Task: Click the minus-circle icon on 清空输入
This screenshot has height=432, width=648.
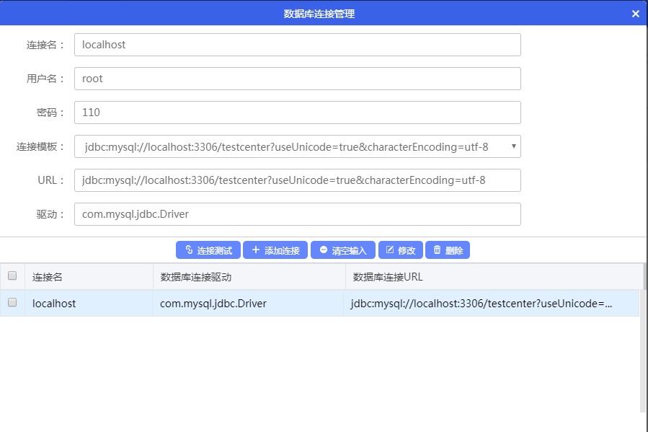Action: [323, 250]
